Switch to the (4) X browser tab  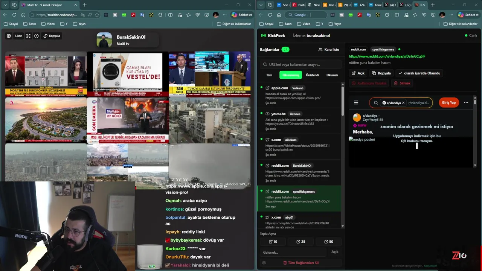click(390, 5)
